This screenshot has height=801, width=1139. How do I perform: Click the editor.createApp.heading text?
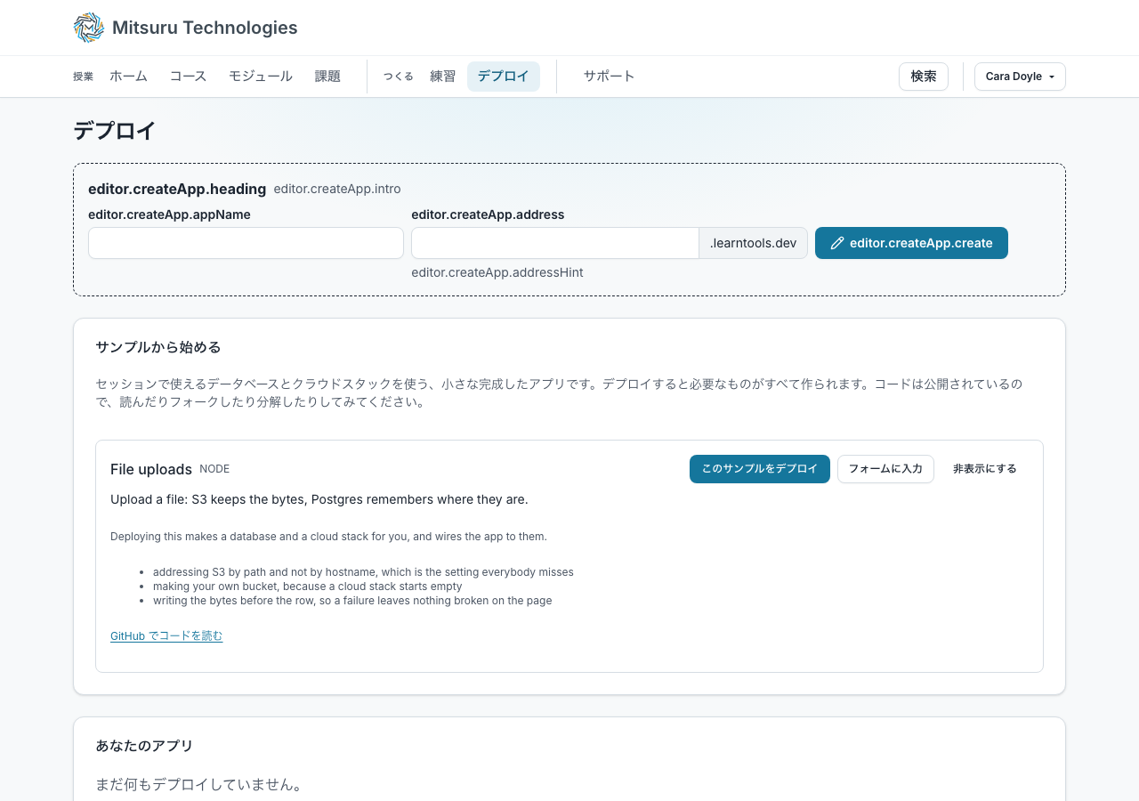point(177,189)
